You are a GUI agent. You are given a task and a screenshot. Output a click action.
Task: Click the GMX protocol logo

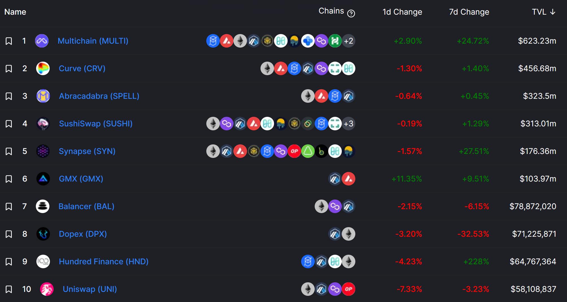click(x=43, y=179)
